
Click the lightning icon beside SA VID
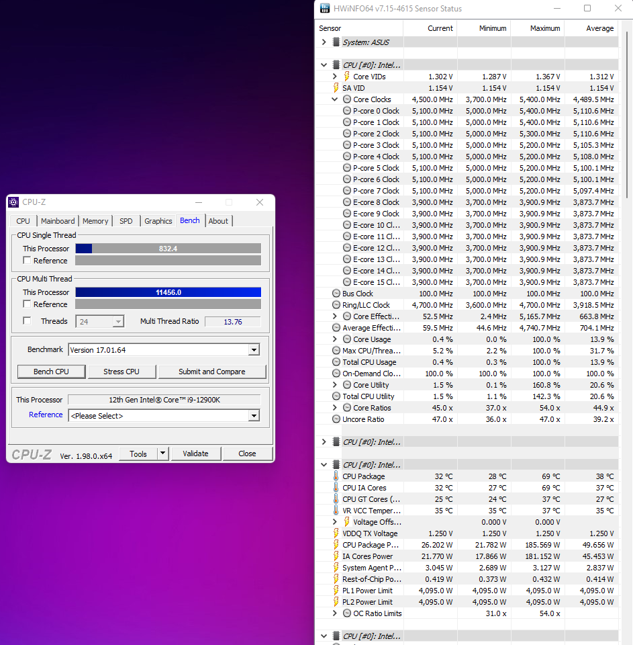click(336, 87)
